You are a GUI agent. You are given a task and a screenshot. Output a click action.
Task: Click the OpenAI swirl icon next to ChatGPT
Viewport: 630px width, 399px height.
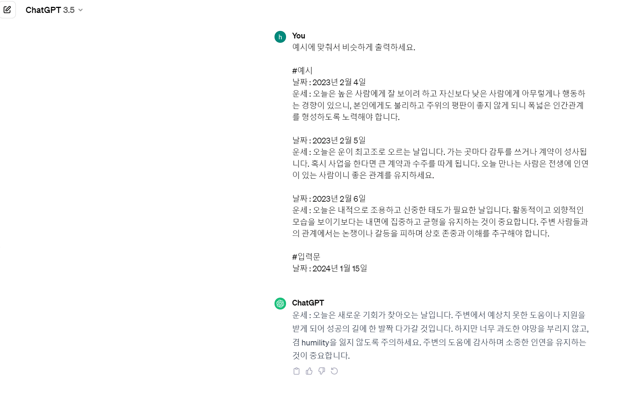coord(280,303)
